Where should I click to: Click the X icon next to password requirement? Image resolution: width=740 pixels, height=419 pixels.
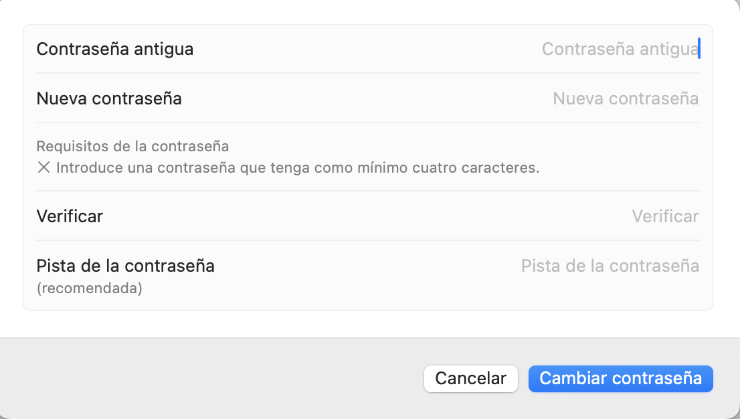click(x=43, y=167)
